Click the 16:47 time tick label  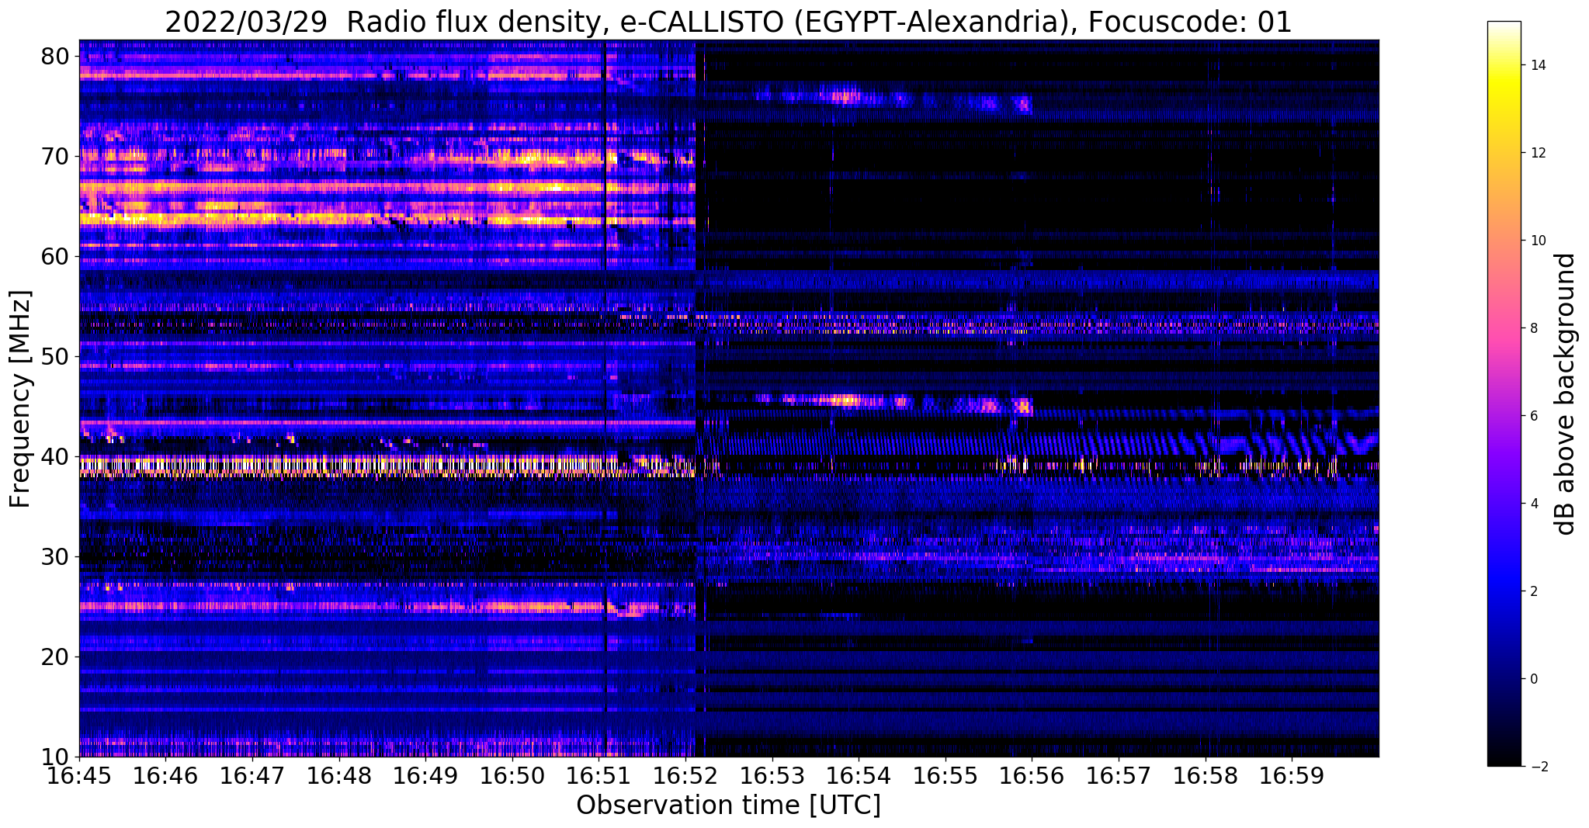click(x=252, y=775)
